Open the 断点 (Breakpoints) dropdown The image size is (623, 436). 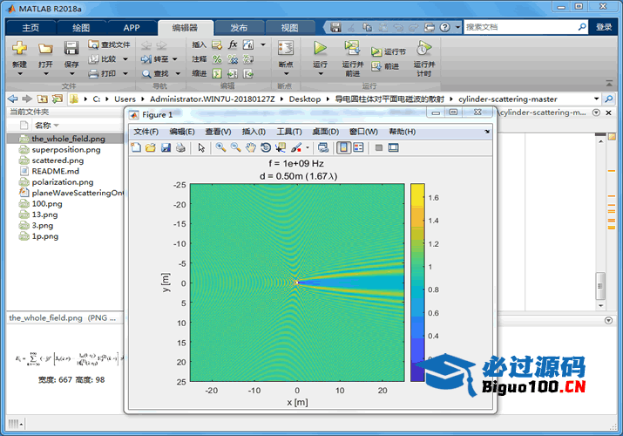tap(285, 73)
